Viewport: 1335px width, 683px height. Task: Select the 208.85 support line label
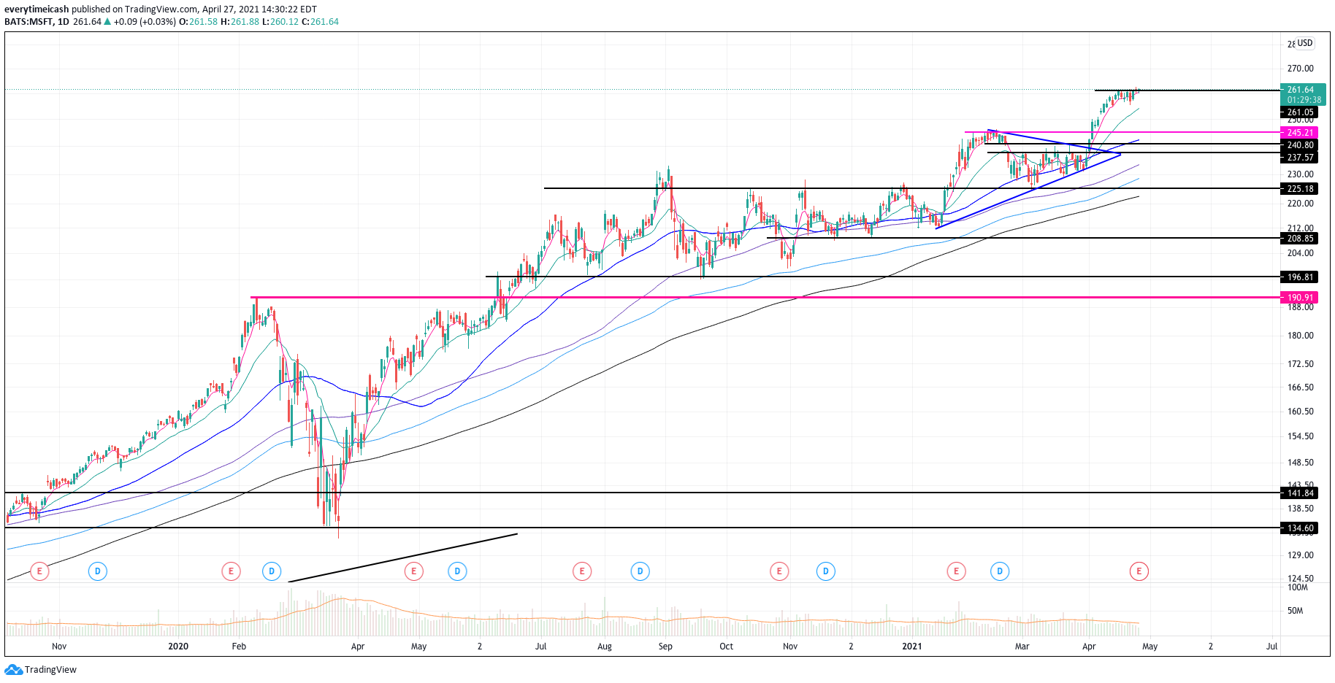1300,239
